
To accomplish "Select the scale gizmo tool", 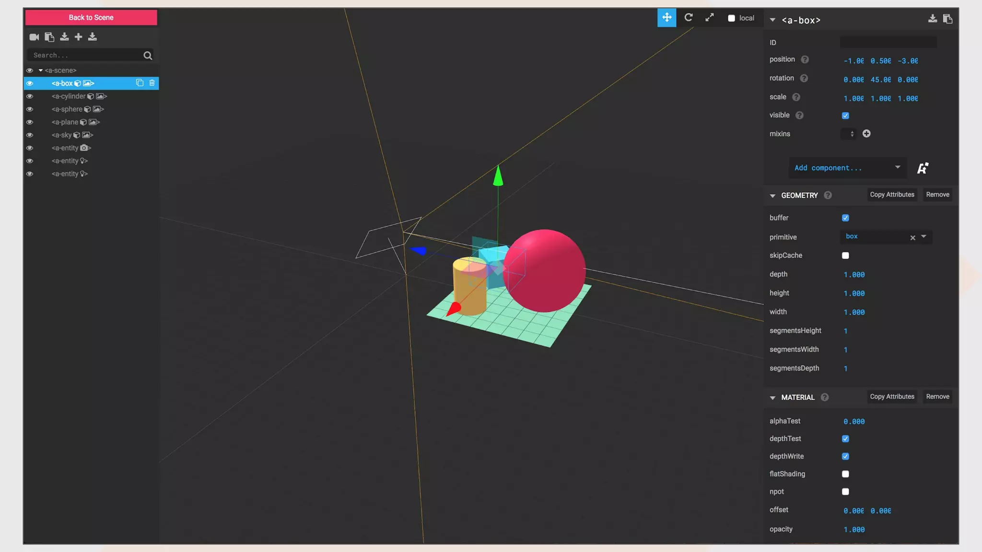I will coord(709,18).
